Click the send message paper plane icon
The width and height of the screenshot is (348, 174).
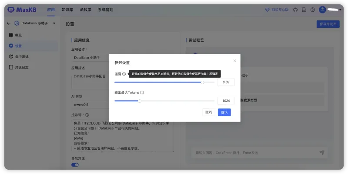coord(322,153)
